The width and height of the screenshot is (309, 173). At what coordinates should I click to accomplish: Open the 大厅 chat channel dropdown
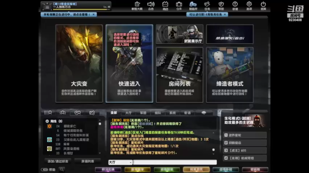(120, 162)
